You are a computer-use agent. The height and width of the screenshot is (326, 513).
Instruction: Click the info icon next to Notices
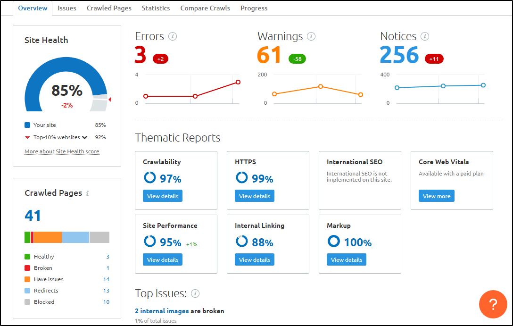click(x=425, y=37)
